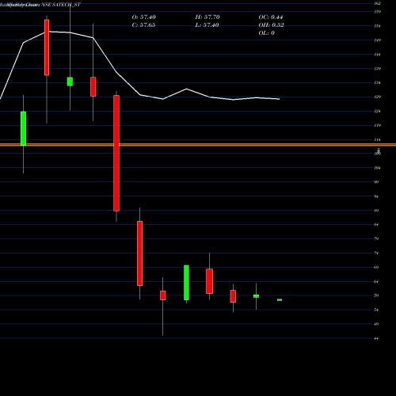Viewport: 396px width, 396px height.
Task: Click the 114 price axis label
Action: [x=377, y=139]
